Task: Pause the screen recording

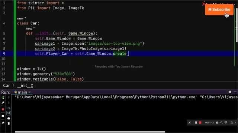Action: [196, 123]
